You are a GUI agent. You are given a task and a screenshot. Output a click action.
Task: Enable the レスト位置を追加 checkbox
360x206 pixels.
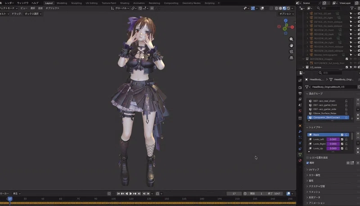click(308, 158)
